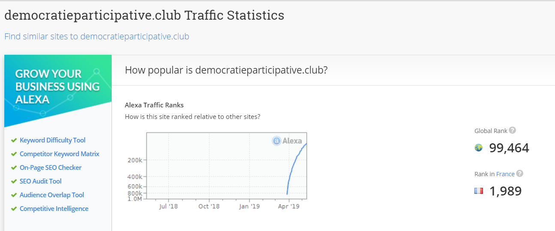Open Competitor Keyword Matrix link

pyautogui.click(x=59, y=154)
